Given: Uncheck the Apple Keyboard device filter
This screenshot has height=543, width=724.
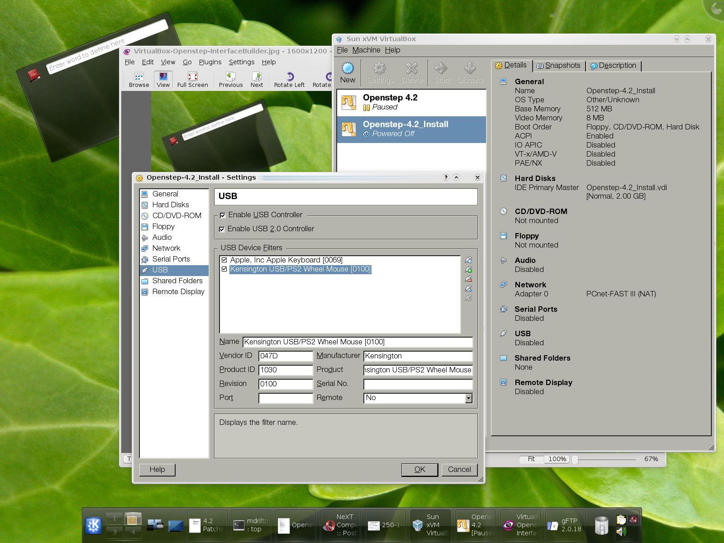Looking at the screenshot, I should pyautogui.click(x=225, y=259).
